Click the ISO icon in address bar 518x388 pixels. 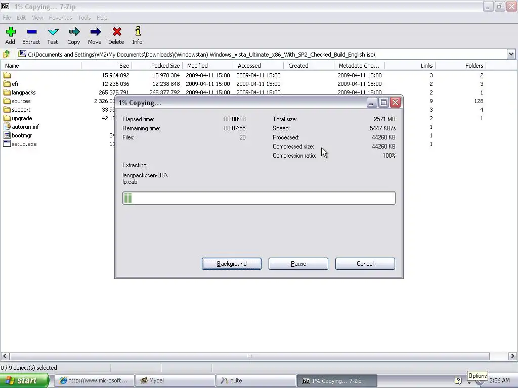22,54
